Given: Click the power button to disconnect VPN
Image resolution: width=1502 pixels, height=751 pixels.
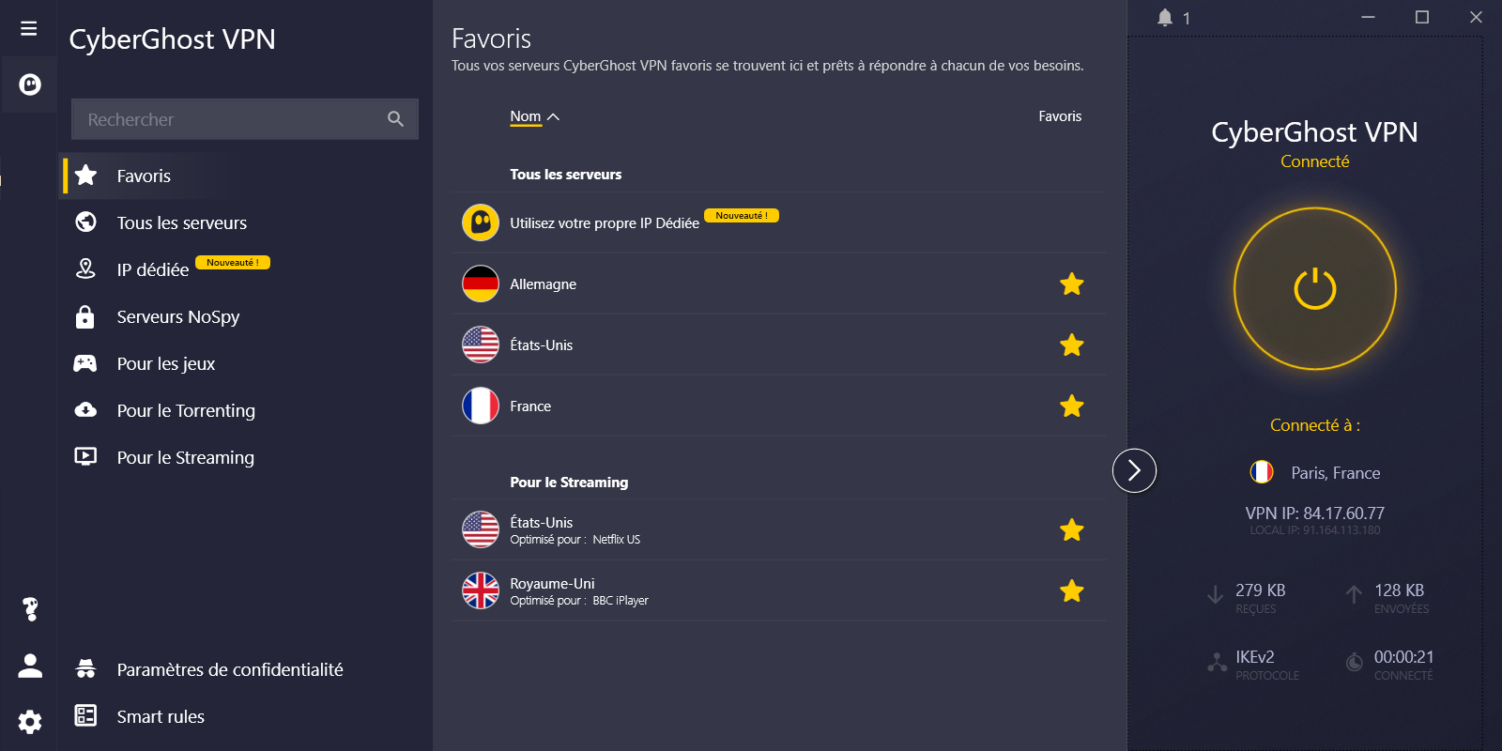Looking at the screenshot, I should coord(1314,288).
